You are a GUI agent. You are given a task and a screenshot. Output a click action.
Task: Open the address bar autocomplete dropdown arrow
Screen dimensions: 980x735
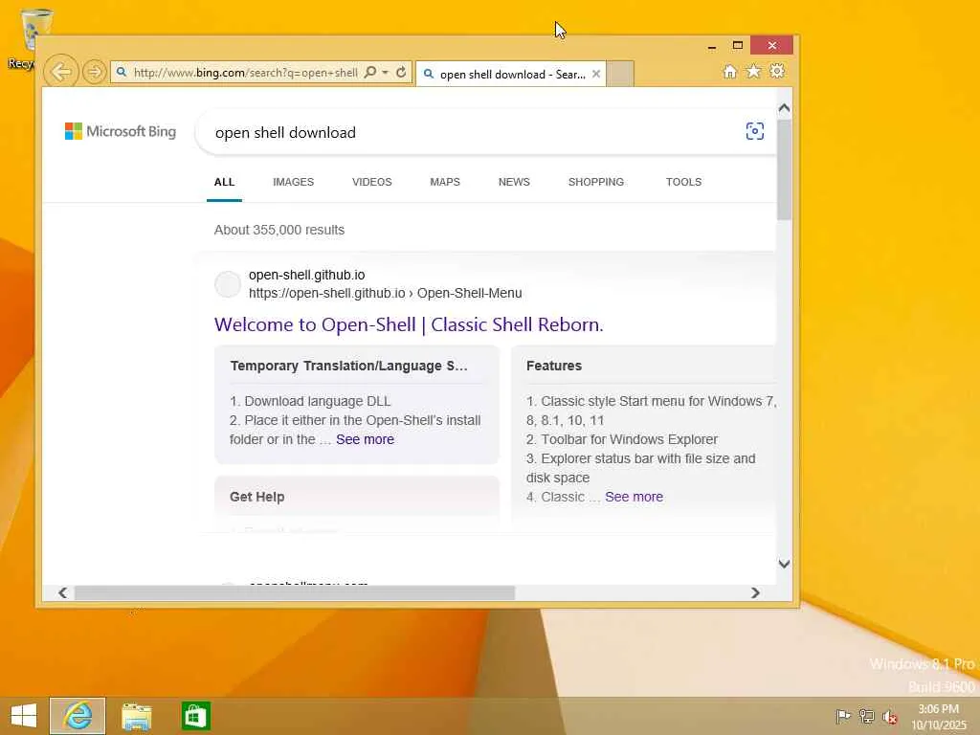[386, 73]
